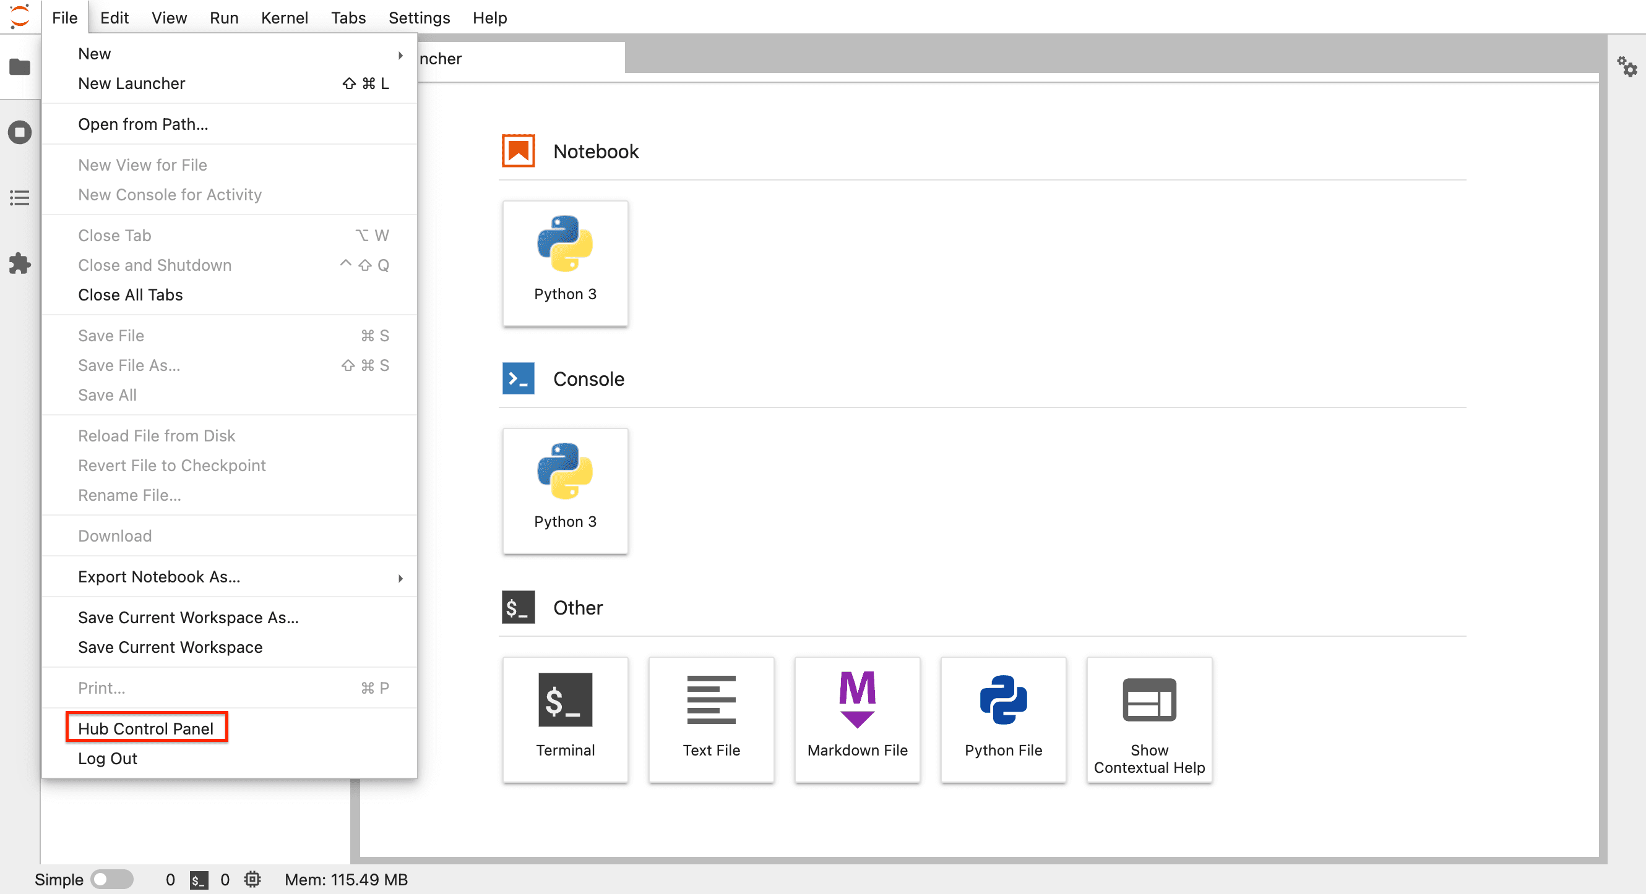This screenshot has height=894, width=1646.
Task: Create a new Text File from launcher
Action: tap(711, 719)
